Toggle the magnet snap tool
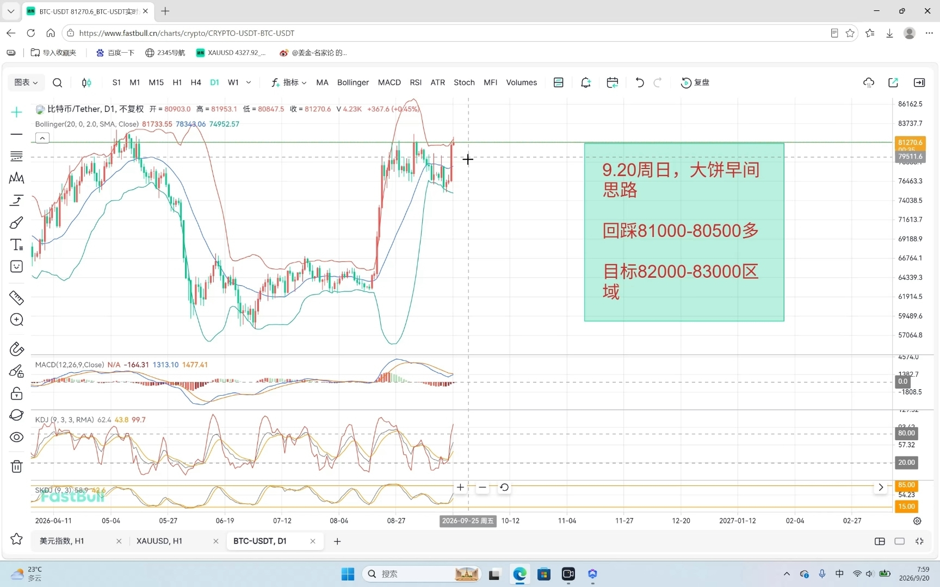The height and width of the screenshot is (587, 940). (x=16, y=348)
